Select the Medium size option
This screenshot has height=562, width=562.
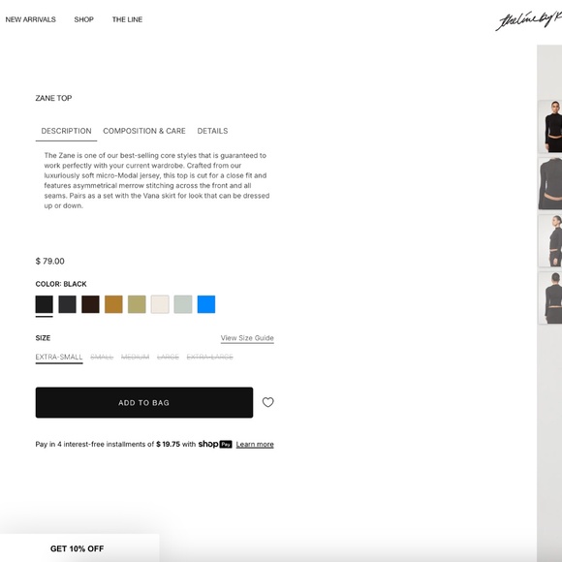[x=135, y=357]
